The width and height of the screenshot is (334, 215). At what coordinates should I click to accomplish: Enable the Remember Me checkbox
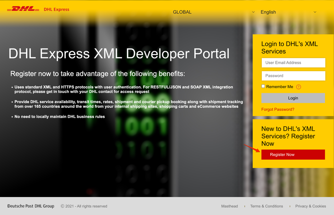(263, 86)
